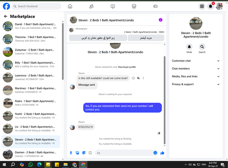Open Windows taskbar search
228x168 pixels.
click(x=13, y=164)
